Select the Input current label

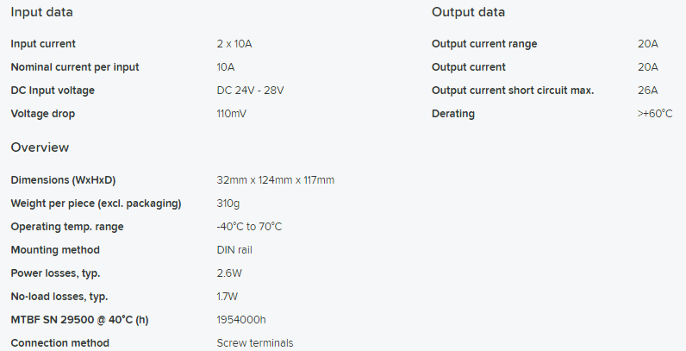coord(43,44)
